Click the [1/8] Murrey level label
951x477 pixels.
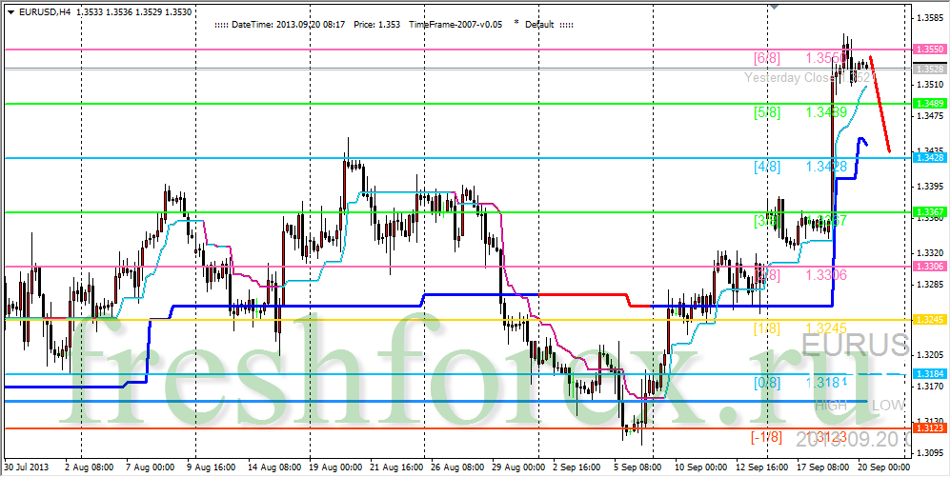click(x=767, y=329)
